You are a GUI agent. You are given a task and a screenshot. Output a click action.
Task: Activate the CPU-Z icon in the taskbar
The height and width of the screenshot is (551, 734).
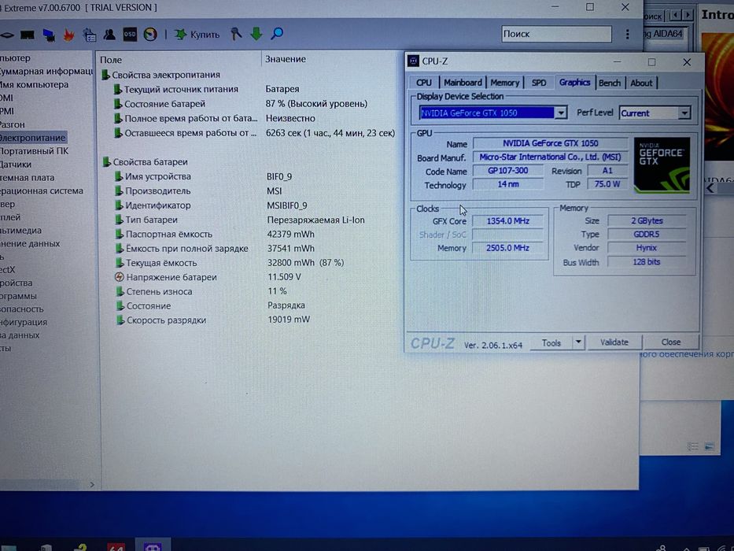click(x=153, y=546)
